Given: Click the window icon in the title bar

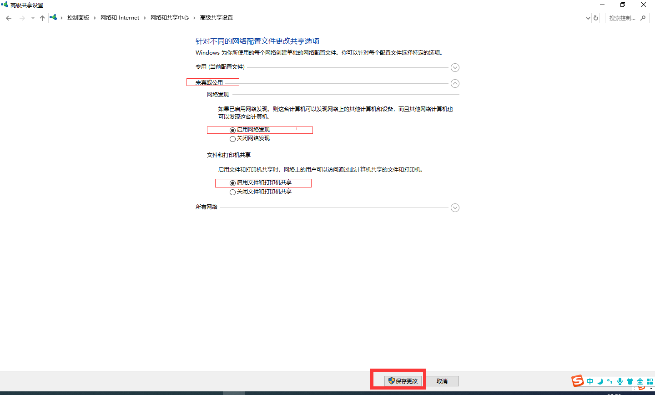Looking at the screenshot, I should click(x=5, y=5).
